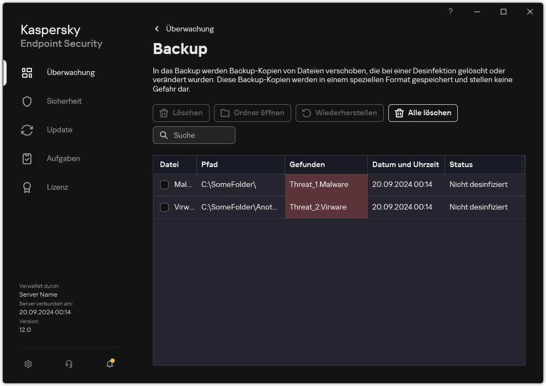Click the Wiederherstellen button
Screen dimensions: 546x386
point(339,112)
